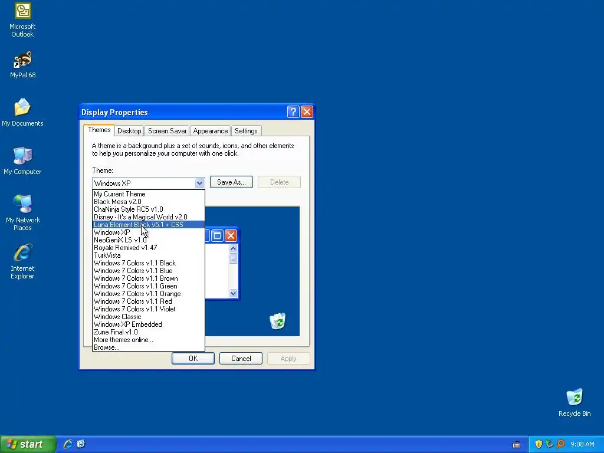Pick Windows 7 Colors v1.1 Black
The image size is (604, 453).
coord(148,263)
